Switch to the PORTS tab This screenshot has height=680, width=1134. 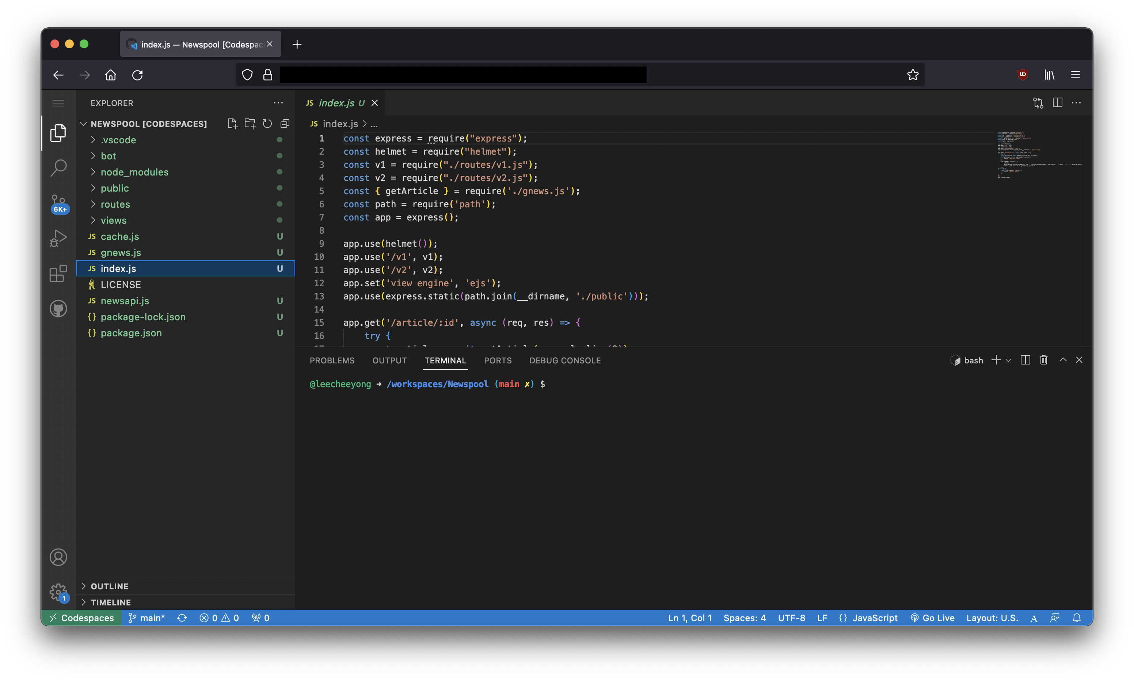click(498, 360)
